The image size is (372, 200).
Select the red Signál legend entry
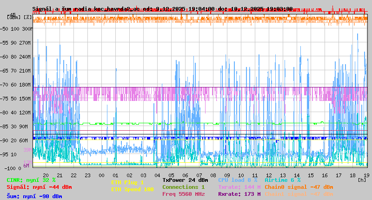tap(39, 187)
